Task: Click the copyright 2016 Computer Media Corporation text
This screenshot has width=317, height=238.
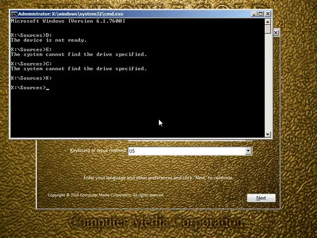Action: click(106, 195)
